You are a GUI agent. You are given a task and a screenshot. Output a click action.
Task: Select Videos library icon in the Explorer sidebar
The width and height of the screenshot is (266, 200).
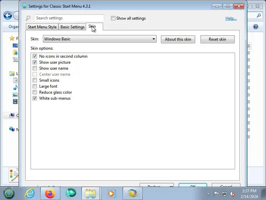[x=15, y=102]
